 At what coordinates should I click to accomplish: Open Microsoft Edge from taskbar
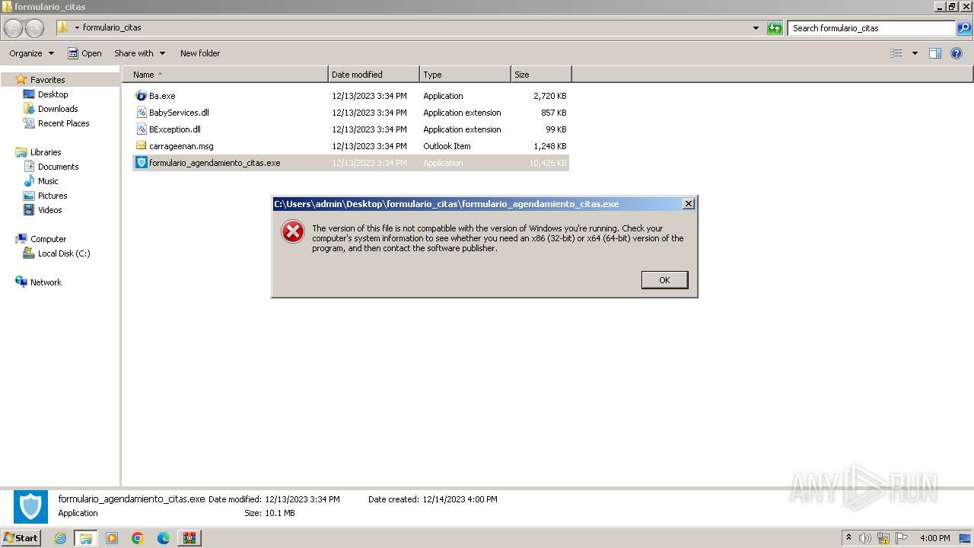pos(164,538)
